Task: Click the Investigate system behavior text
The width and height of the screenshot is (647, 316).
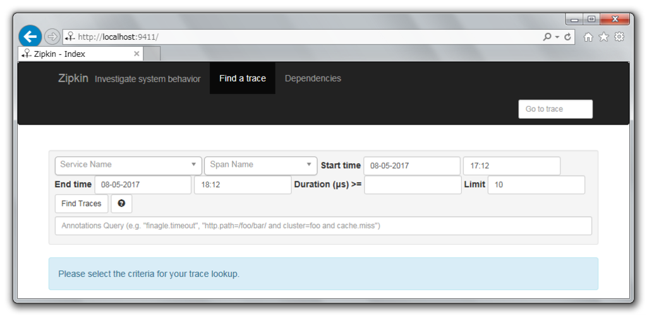Action: click(x=148, y=79)
